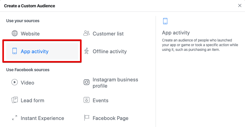Click the Lead form document icon
245x127 pixels.
click(x=15, y=100)
